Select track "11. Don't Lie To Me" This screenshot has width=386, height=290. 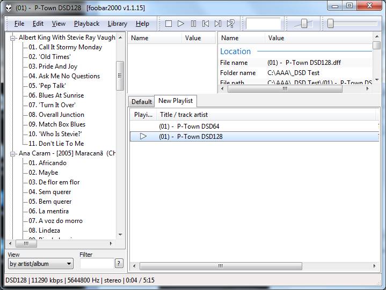(56, 144)
